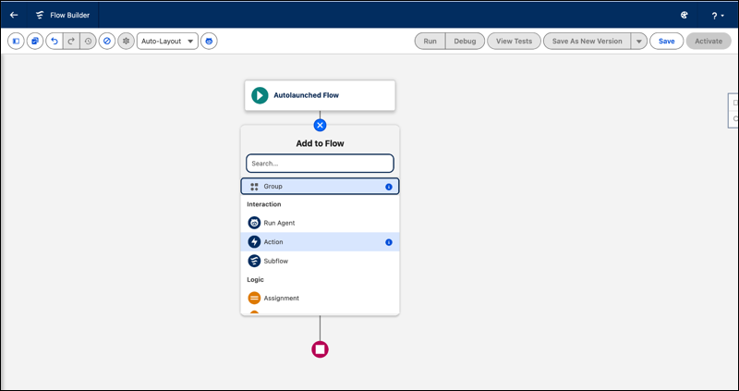Click Save As New Version
Screen dimensions: 739x391
tap(588, 41)
